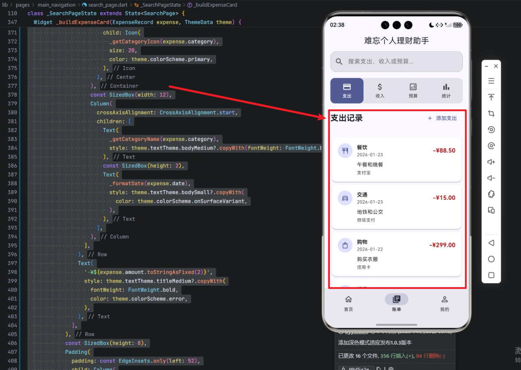Click the car icon on the 交通 card

345,198
